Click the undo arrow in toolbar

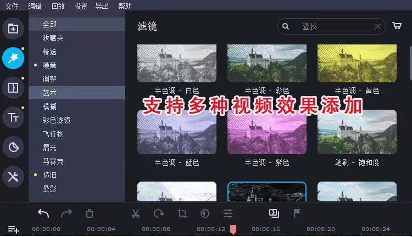[43, 213]
